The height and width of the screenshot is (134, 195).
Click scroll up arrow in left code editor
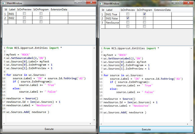[94, 48]
